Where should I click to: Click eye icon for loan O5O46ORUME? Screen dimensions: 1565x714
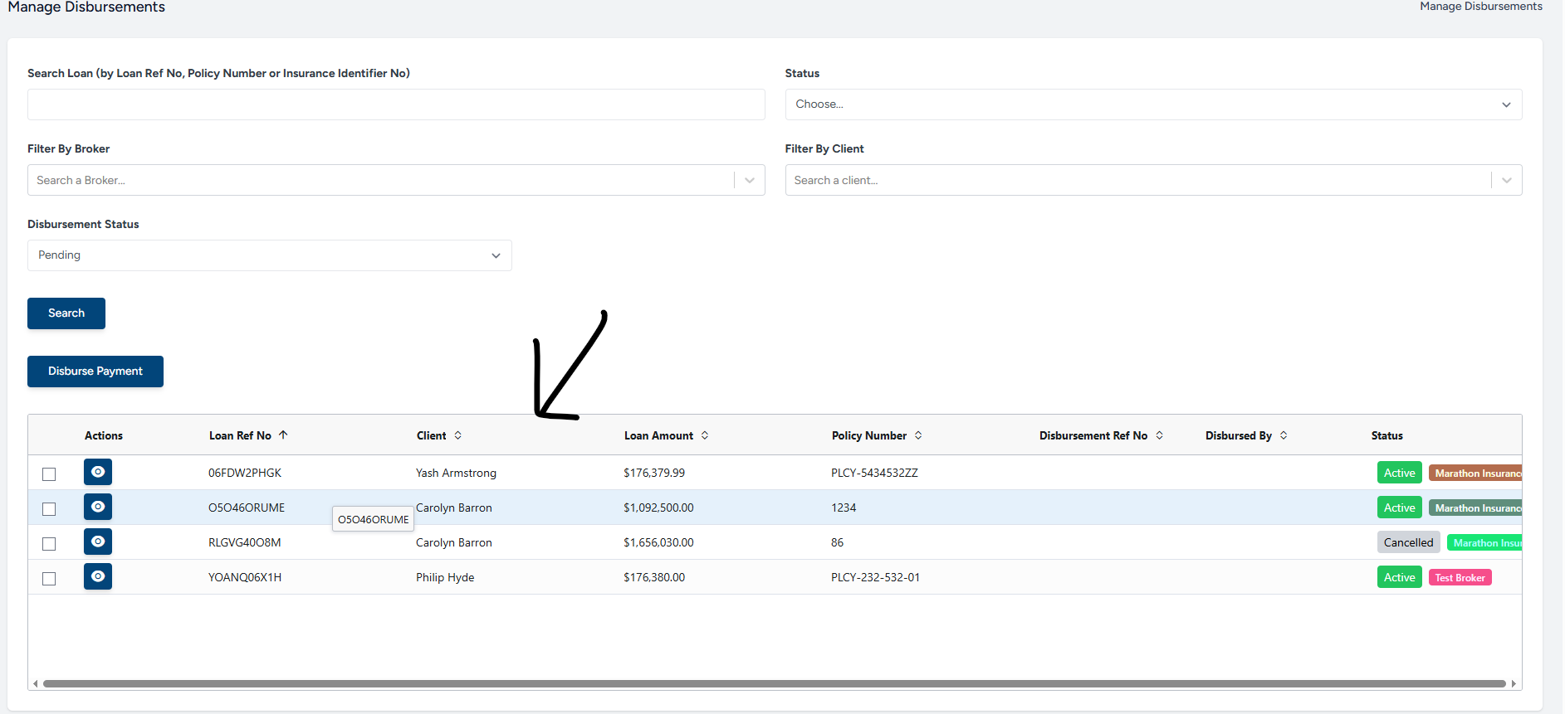(98, 507)
